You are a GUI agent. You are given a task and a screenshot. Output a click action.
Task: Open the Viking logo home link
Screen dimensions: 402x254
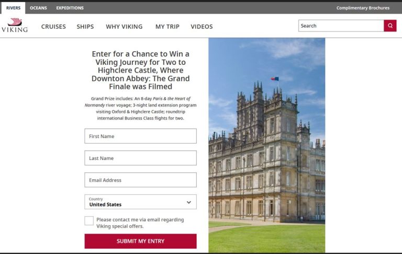(x=15, y=25)
